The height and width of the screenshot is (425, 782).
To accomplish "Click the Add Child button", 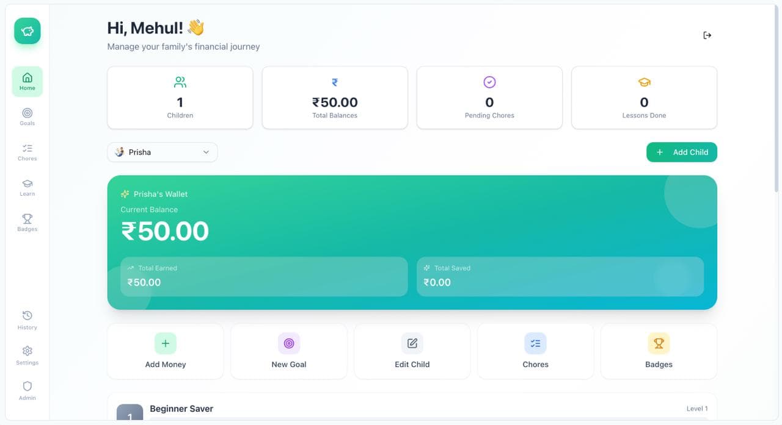I will point(681,152).
